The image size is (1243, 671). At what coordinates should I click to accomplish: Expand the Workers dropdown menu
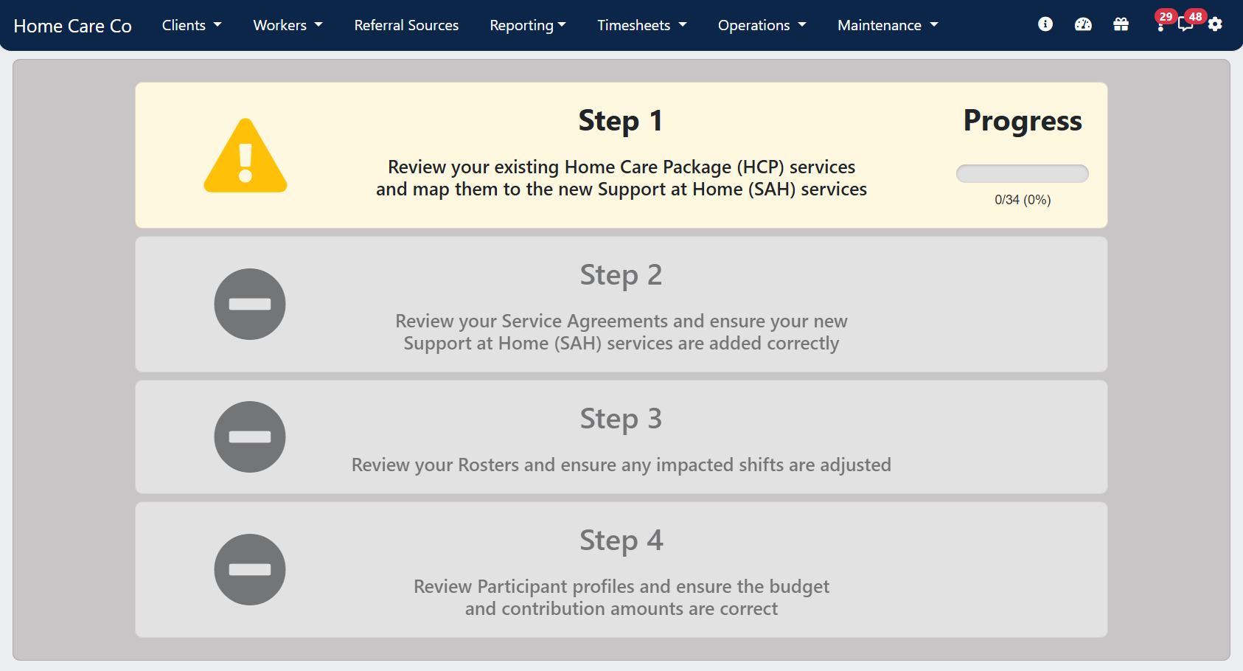pyautogui.click(x=288, y=25)
